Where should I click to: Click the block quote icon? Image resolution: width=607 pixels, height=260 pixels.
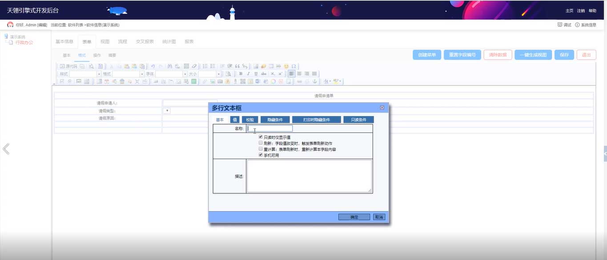pos(237,66)
